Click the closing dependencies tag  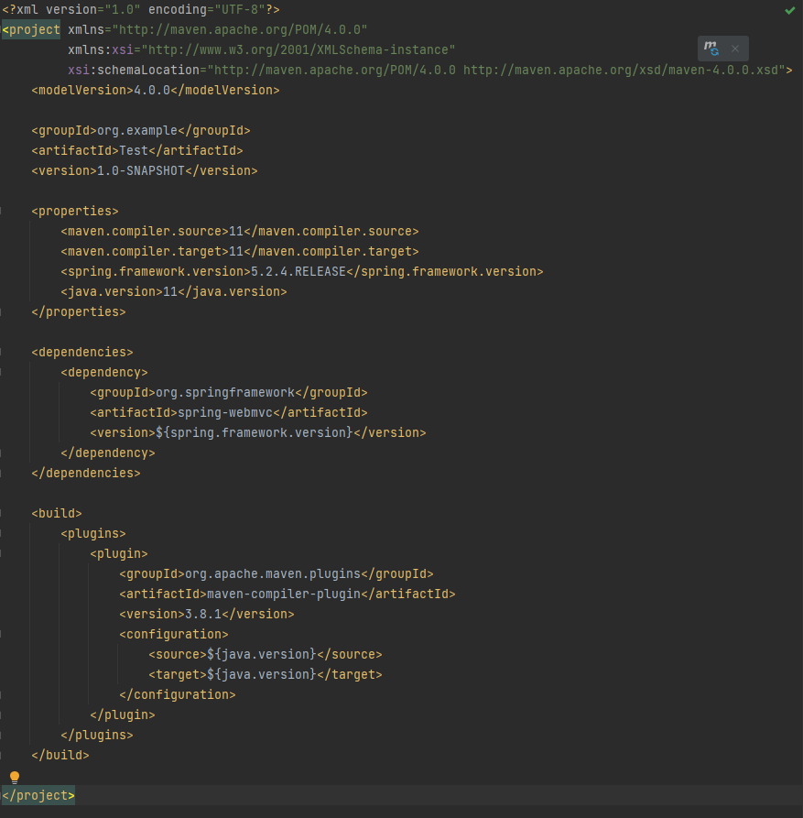[86, 474]
